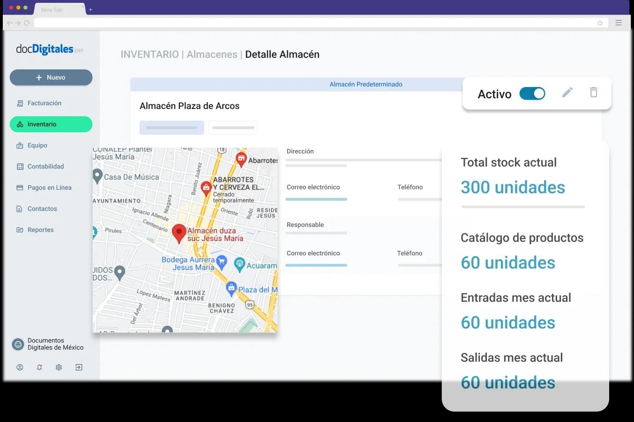Image resolution: width=634 pixels, height=422 pixels.
Task: Open the Contactos section
Action: click(x=42, y=208)
